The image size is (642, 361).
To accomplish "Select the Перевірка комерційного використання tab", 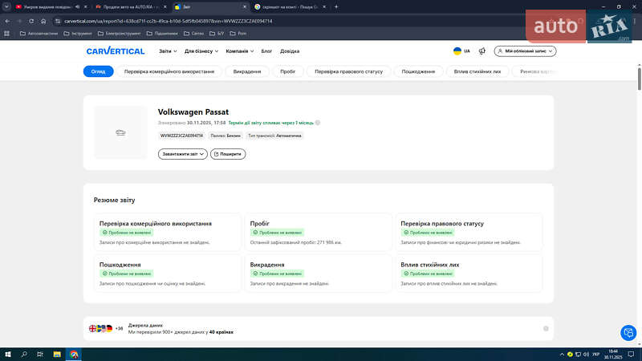I will pos(169,71).
